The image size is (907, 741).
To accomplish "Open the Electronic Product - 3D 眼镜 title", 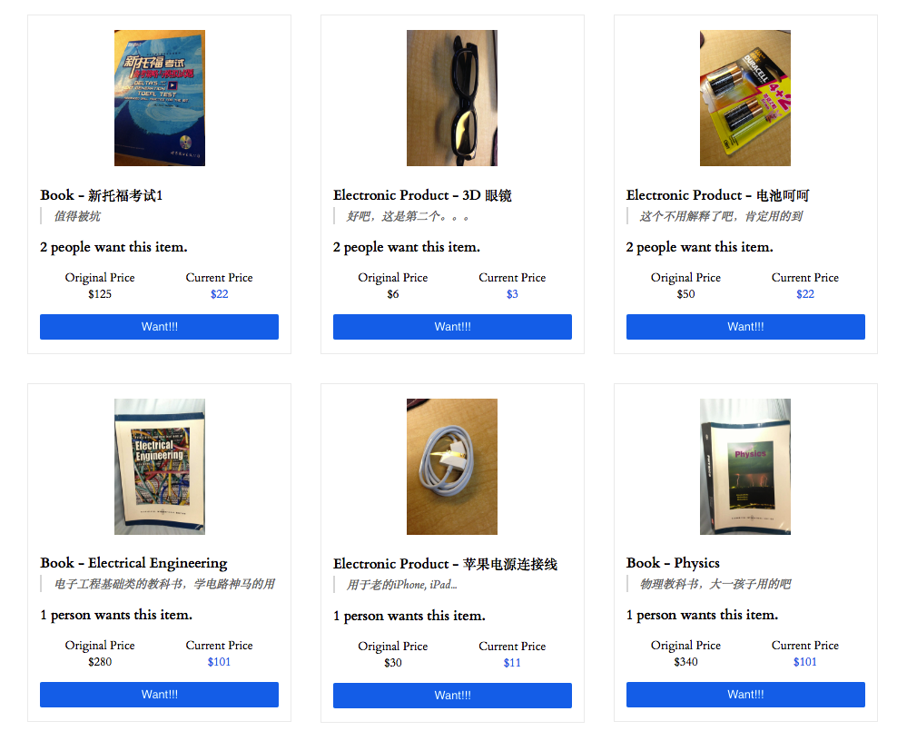I will coord(422,195).
